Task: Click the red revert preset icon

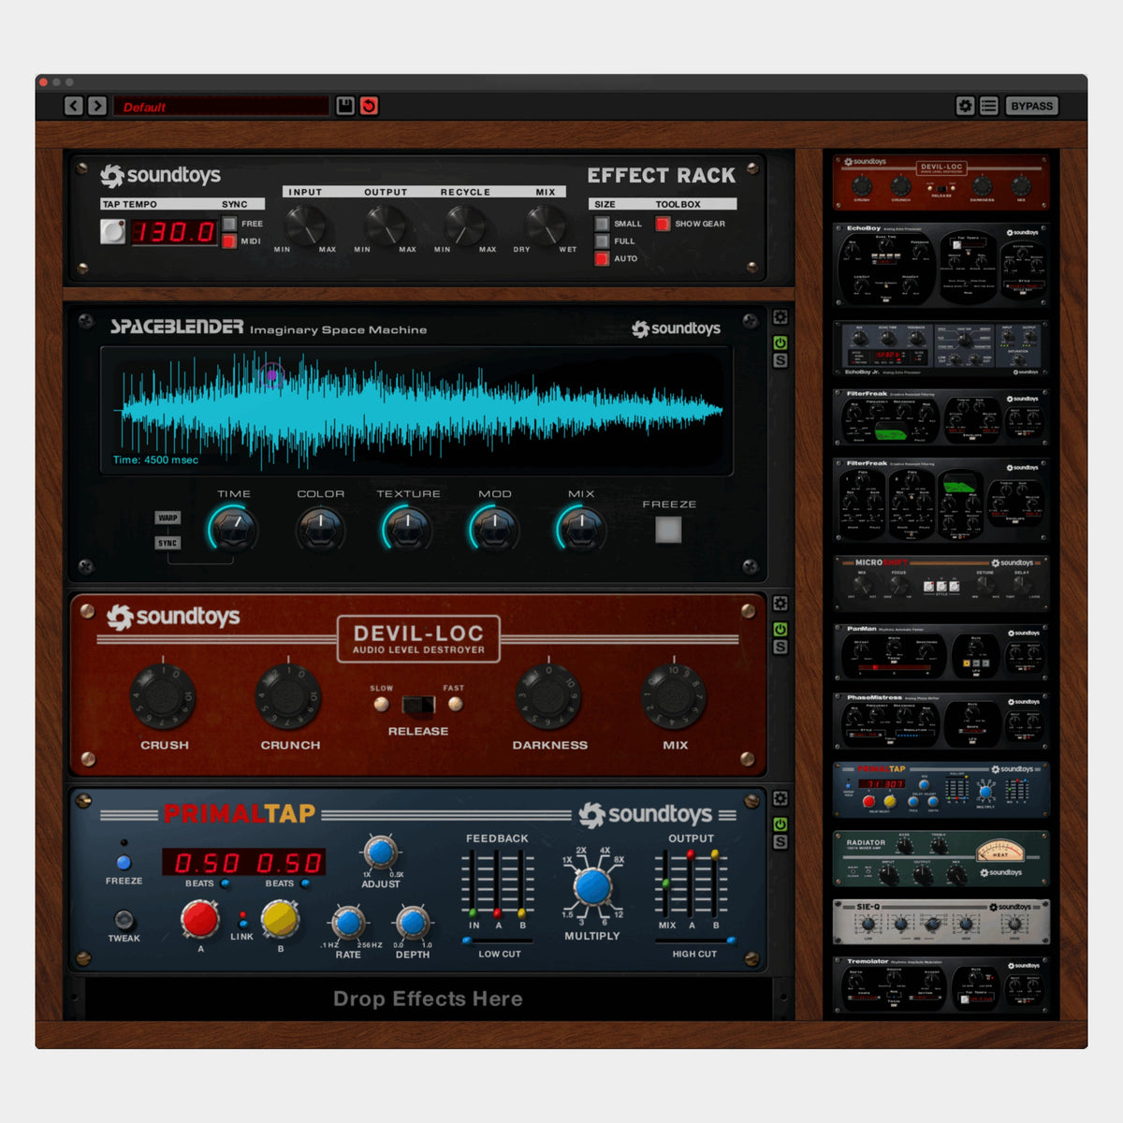Action: coord(370,106)
